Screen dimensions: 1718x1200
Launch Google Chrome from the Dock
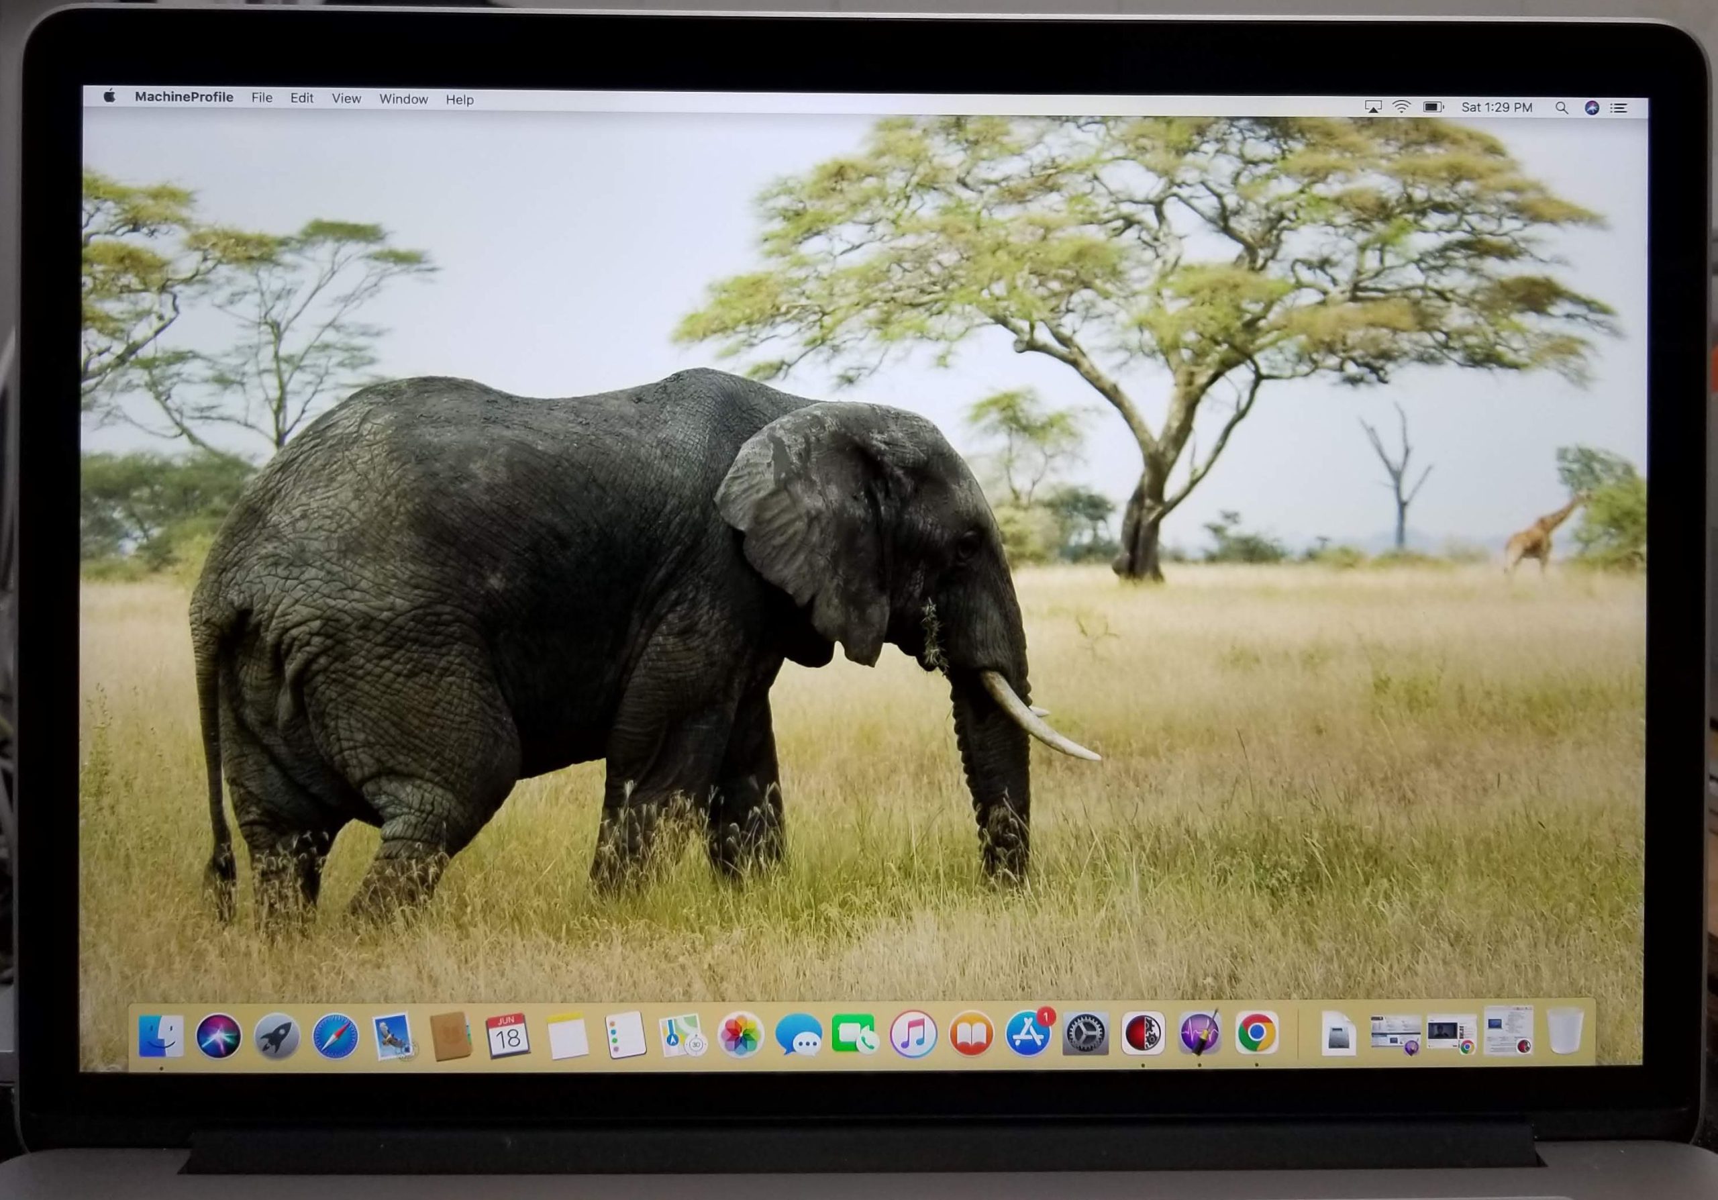click(x=1256, y=1033)
